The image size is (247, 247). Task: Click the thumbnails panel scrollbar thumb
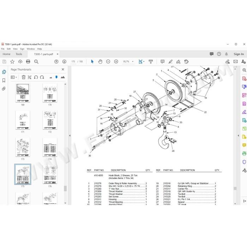[65, 188]
